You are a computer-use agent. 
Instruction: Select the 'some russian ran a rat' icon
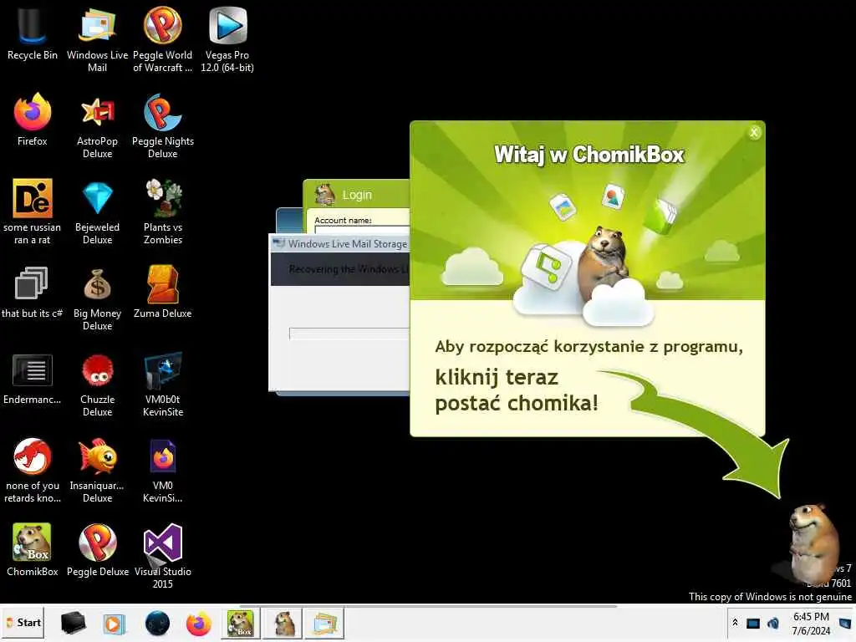point(33,211)
